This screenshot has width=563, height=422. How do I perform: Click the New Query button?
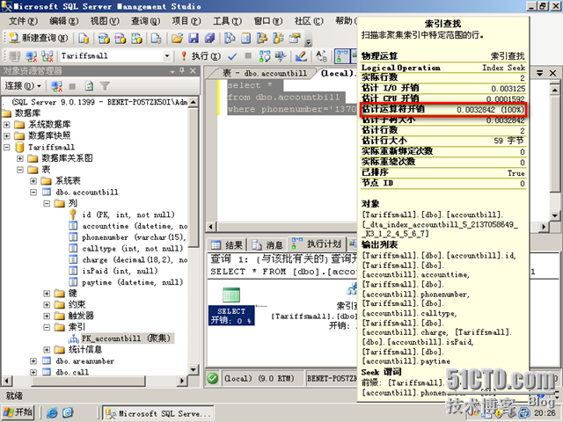point(38,38)
